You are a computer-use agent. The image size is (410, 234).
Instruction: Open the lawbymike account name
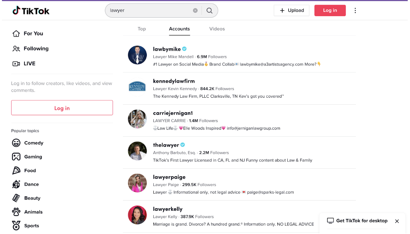(x=167, y=49)
